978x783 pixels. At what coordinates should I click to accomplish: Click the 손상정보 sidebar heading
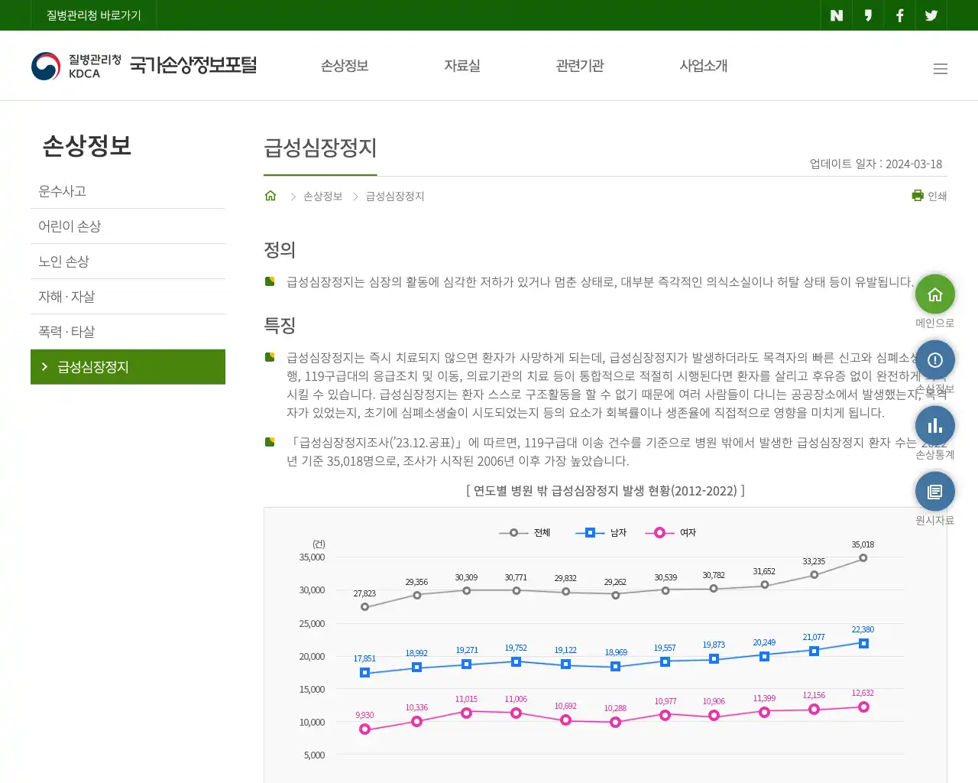coord(87,145)
